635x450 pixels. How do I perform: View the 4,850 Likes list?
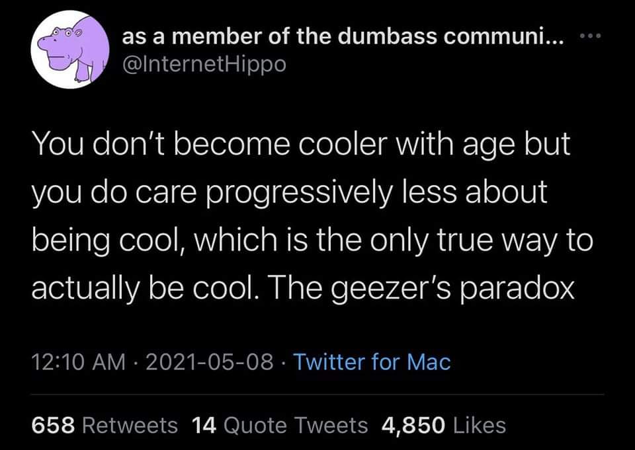[444, 426]
